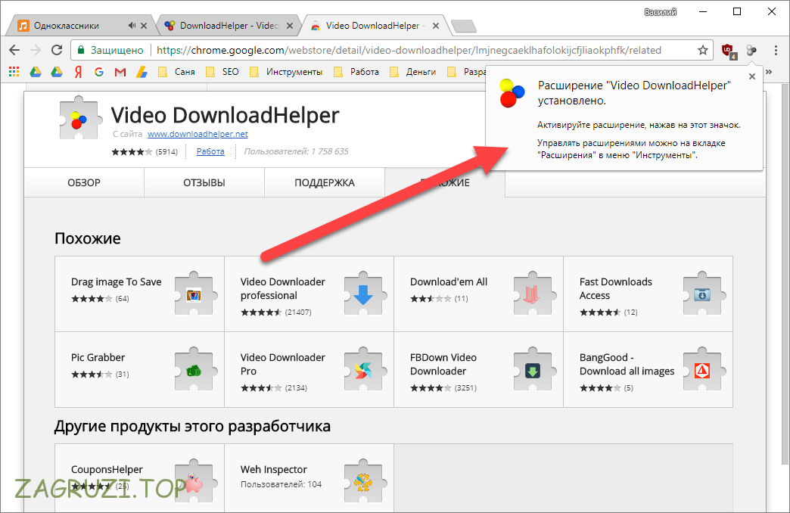Go back with the back arrow

(x=14, y=50)
